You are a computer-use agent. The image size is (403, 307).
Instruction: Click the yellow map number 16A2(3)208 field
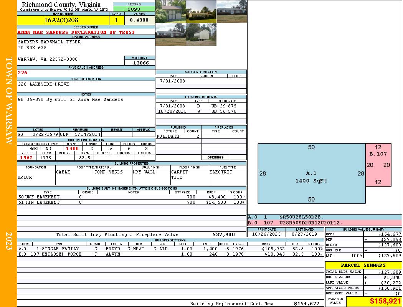tap(61, 20)
